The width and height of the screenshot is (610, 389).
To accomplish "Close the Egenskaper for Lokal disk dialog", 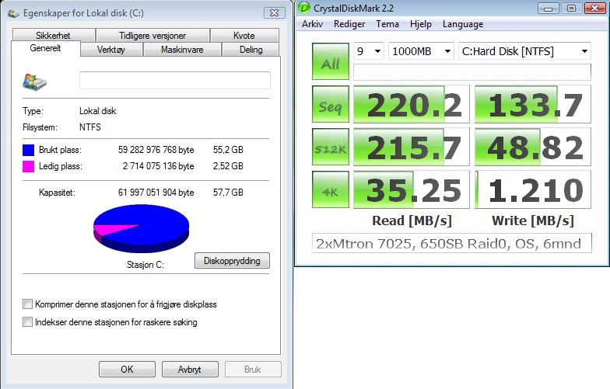I will coord(274,12).
